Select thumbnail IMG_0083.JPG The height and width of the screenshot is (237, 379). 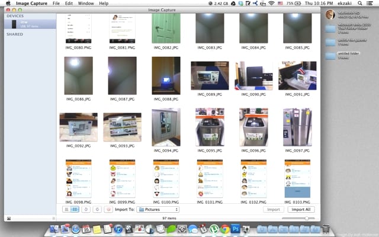[x=210, y=28]
